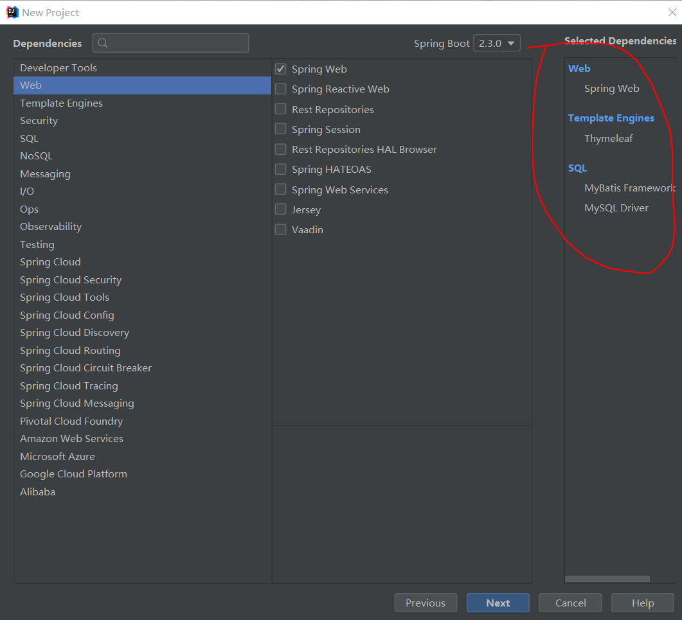Select MySQL Driver in Selected Dependencies

(616, 208)
